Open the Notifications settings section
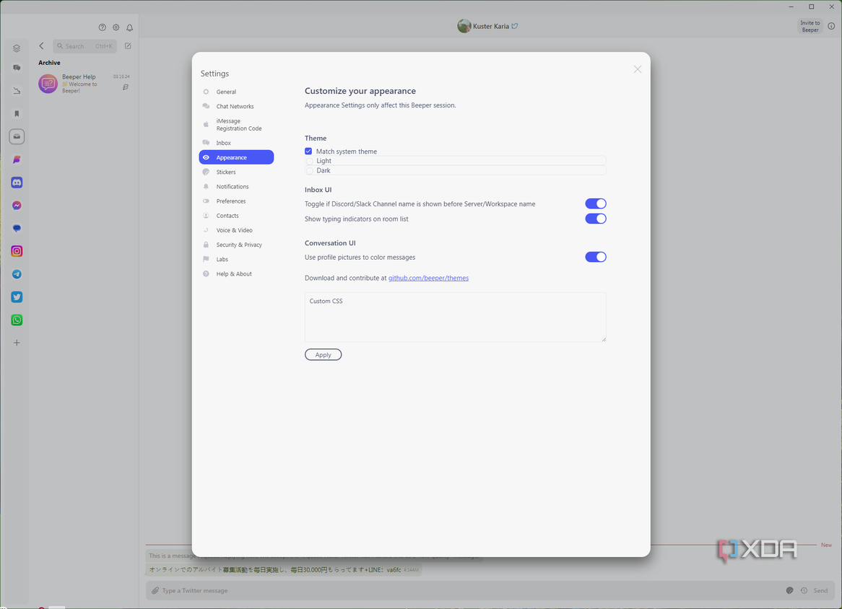The image size is (842, 609). coord(236,187)
